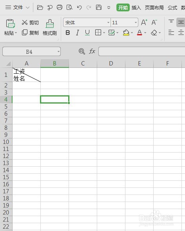Viewport: 185px width, 231px height.
Task: Open the 页面布局 tab
Action: (154, 7)
